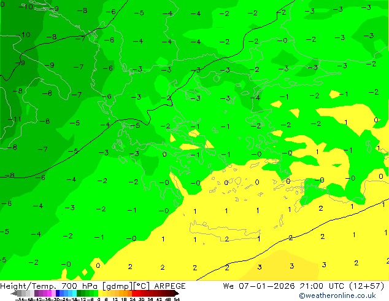Open the weatheronline.co.uk link

pos(337,295)
